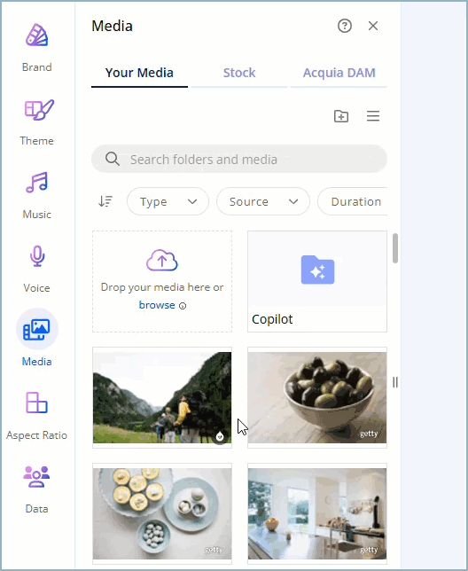Image resolution: width=468 pixels, height=571 pixels.
Task: Open the Duration filter dropdown
Action: point(352,201)
